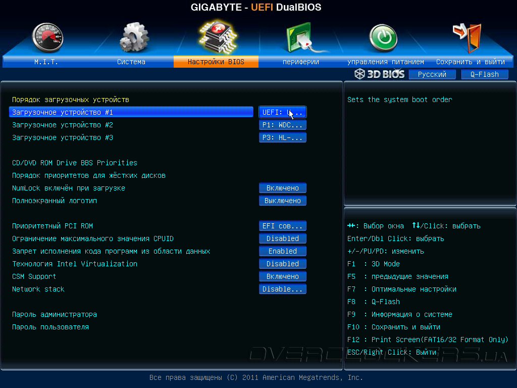Click F9 Информация о системе hint

click(x=400, y=314)
